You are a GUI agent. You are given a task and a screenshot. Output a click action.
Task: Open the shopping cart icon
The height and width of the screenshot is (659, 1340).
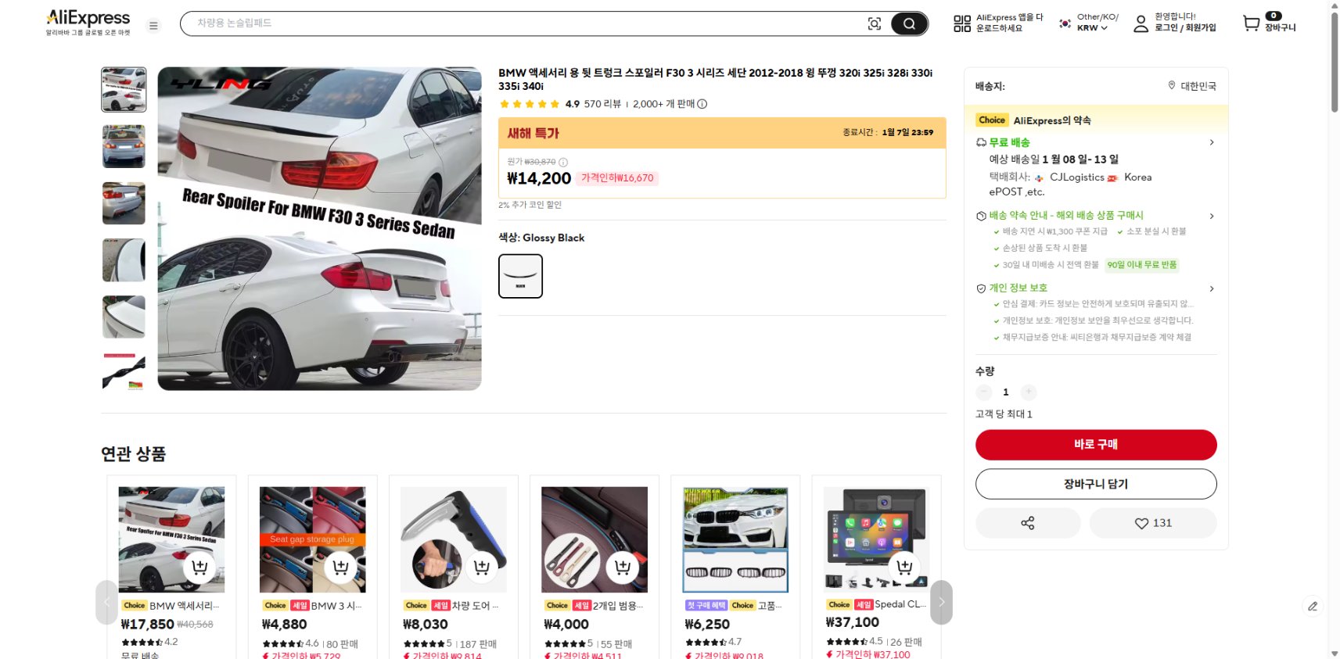click(x=1252, y=23)
